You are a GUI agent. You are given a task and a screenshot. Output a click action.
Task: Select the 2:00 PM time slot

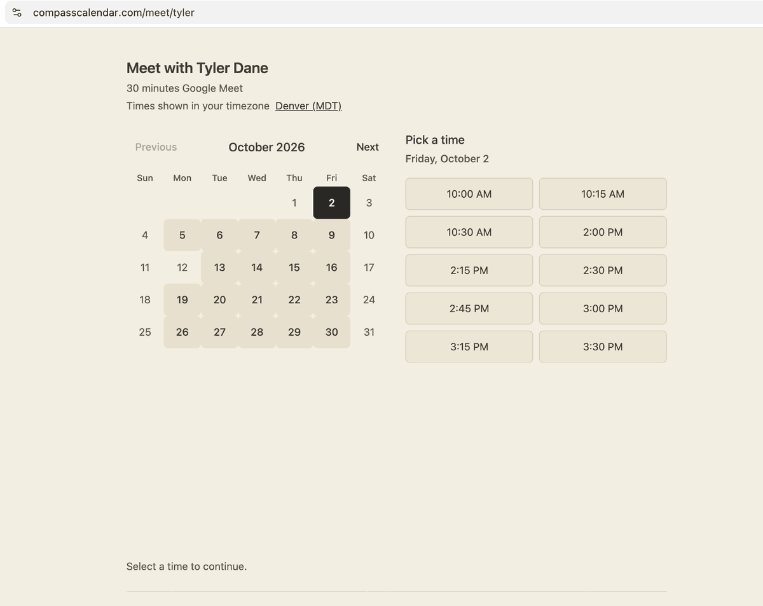pos(603,232)
